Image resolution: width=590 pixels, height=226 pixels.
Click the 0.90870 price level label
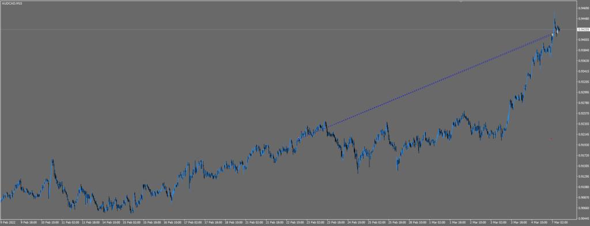coord(584,197)
